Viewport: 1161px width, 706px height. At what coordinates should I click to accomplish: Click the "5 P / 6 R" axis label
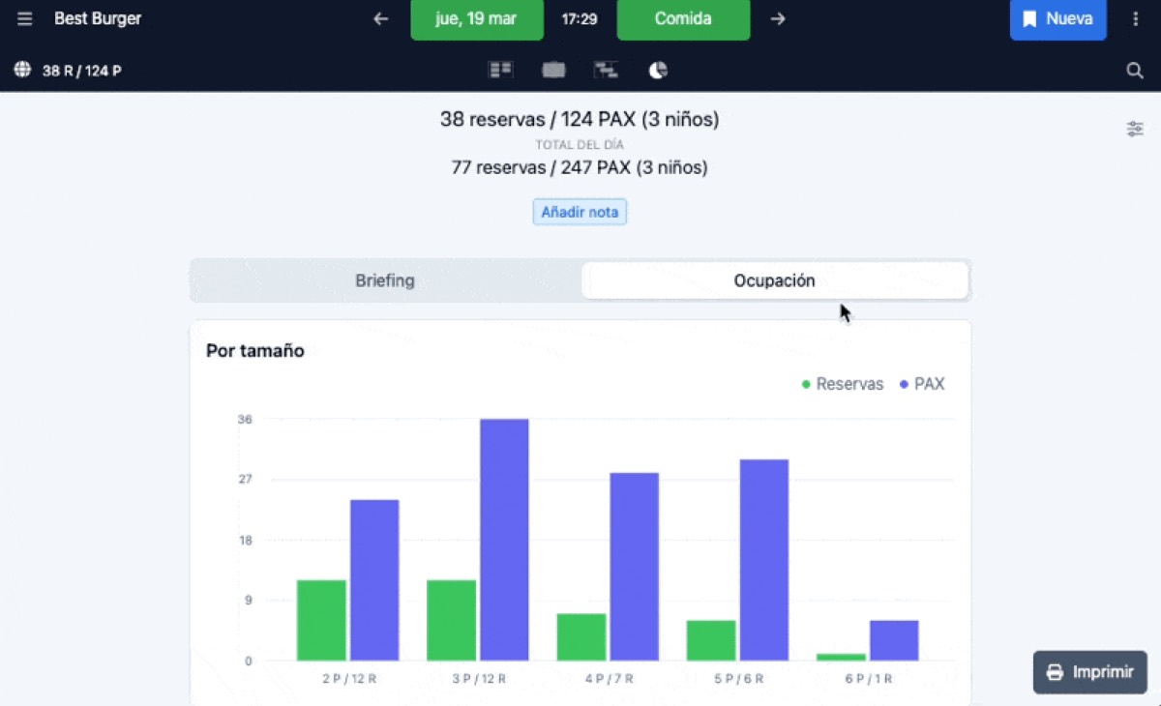tap(738, 679)
